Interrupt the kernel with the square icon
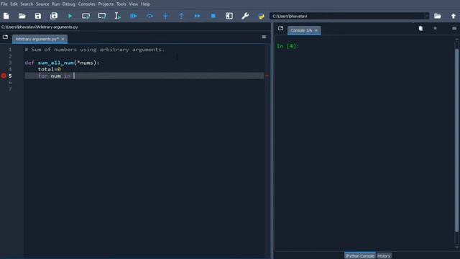 435,28
